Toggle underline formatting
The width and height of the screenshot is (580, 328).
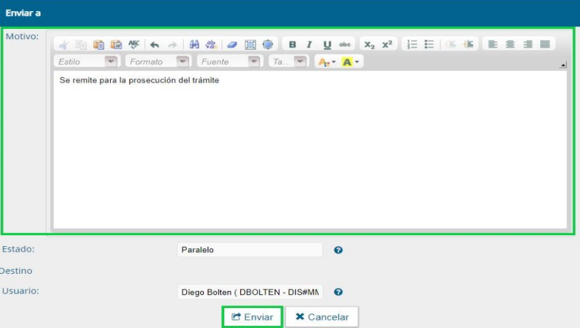327,45
